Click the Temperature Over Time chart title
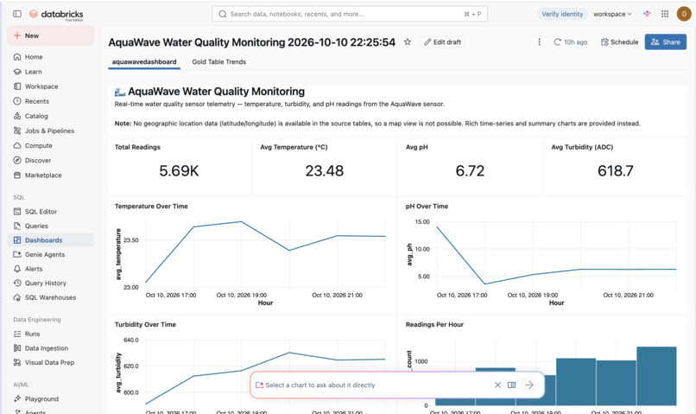This screenshot has height=414, width=696. (151, 206)
